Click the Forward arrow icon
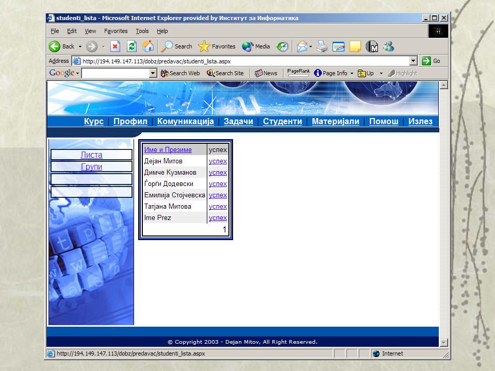 pos(92,46)
